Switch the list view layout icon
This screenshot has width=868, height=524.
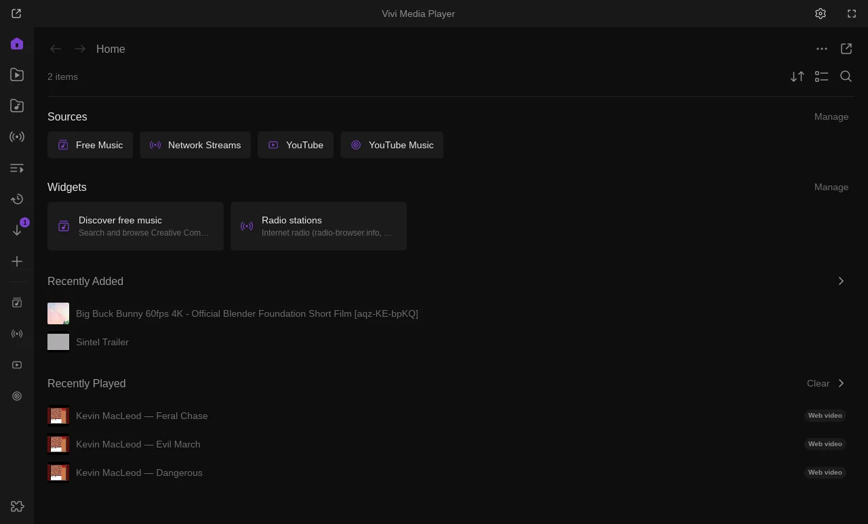pos(822,77)
